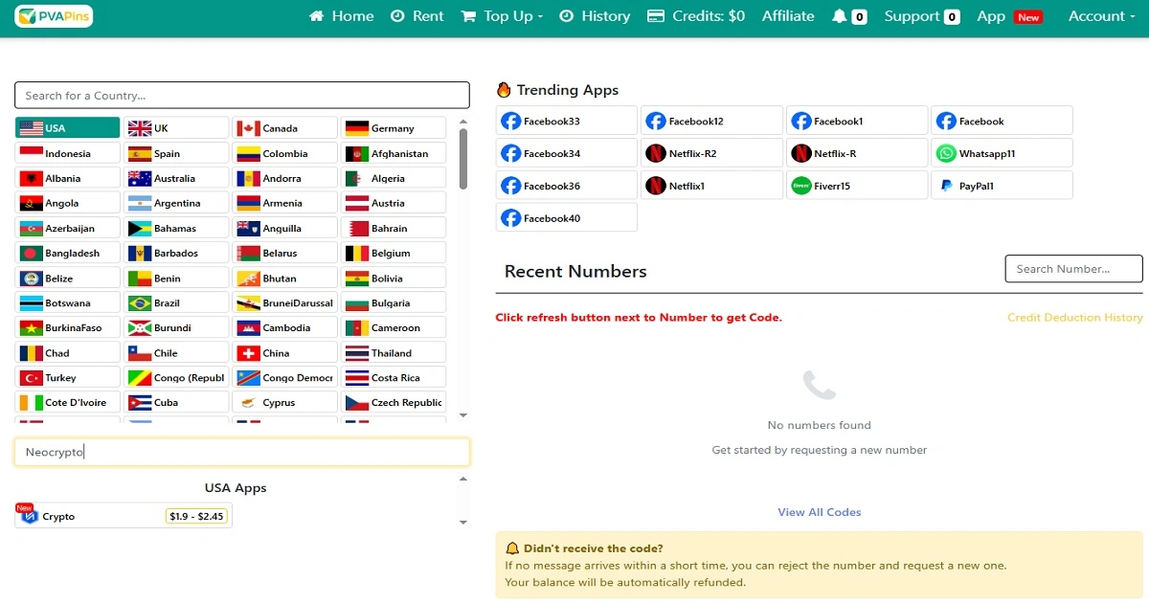The width and height of the screenshot is (1149, 603).
Task: Select the Bangladesh country button
Action: pyautogui.click(x=68, y=253)
